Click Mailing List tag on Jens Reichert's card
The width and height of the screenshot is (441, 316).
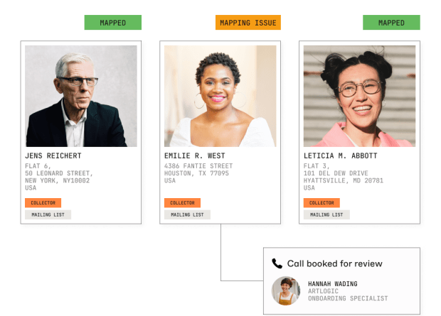(48, 214)
